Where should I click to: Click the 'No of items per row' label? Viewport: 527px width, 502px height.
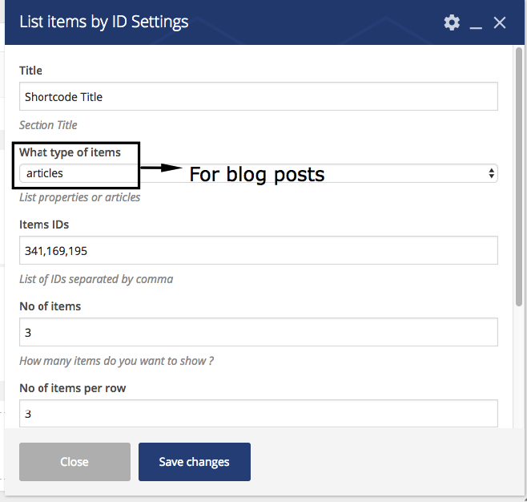point(73,388)
